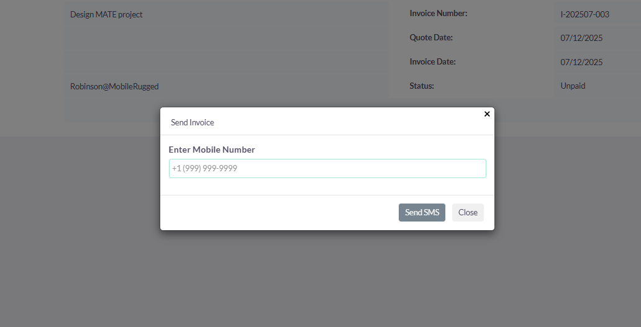Click the Quote Date value 07/12/2025
Image resolution: width=641 pixels, height=327 pixels.
[x=581, y=38]
